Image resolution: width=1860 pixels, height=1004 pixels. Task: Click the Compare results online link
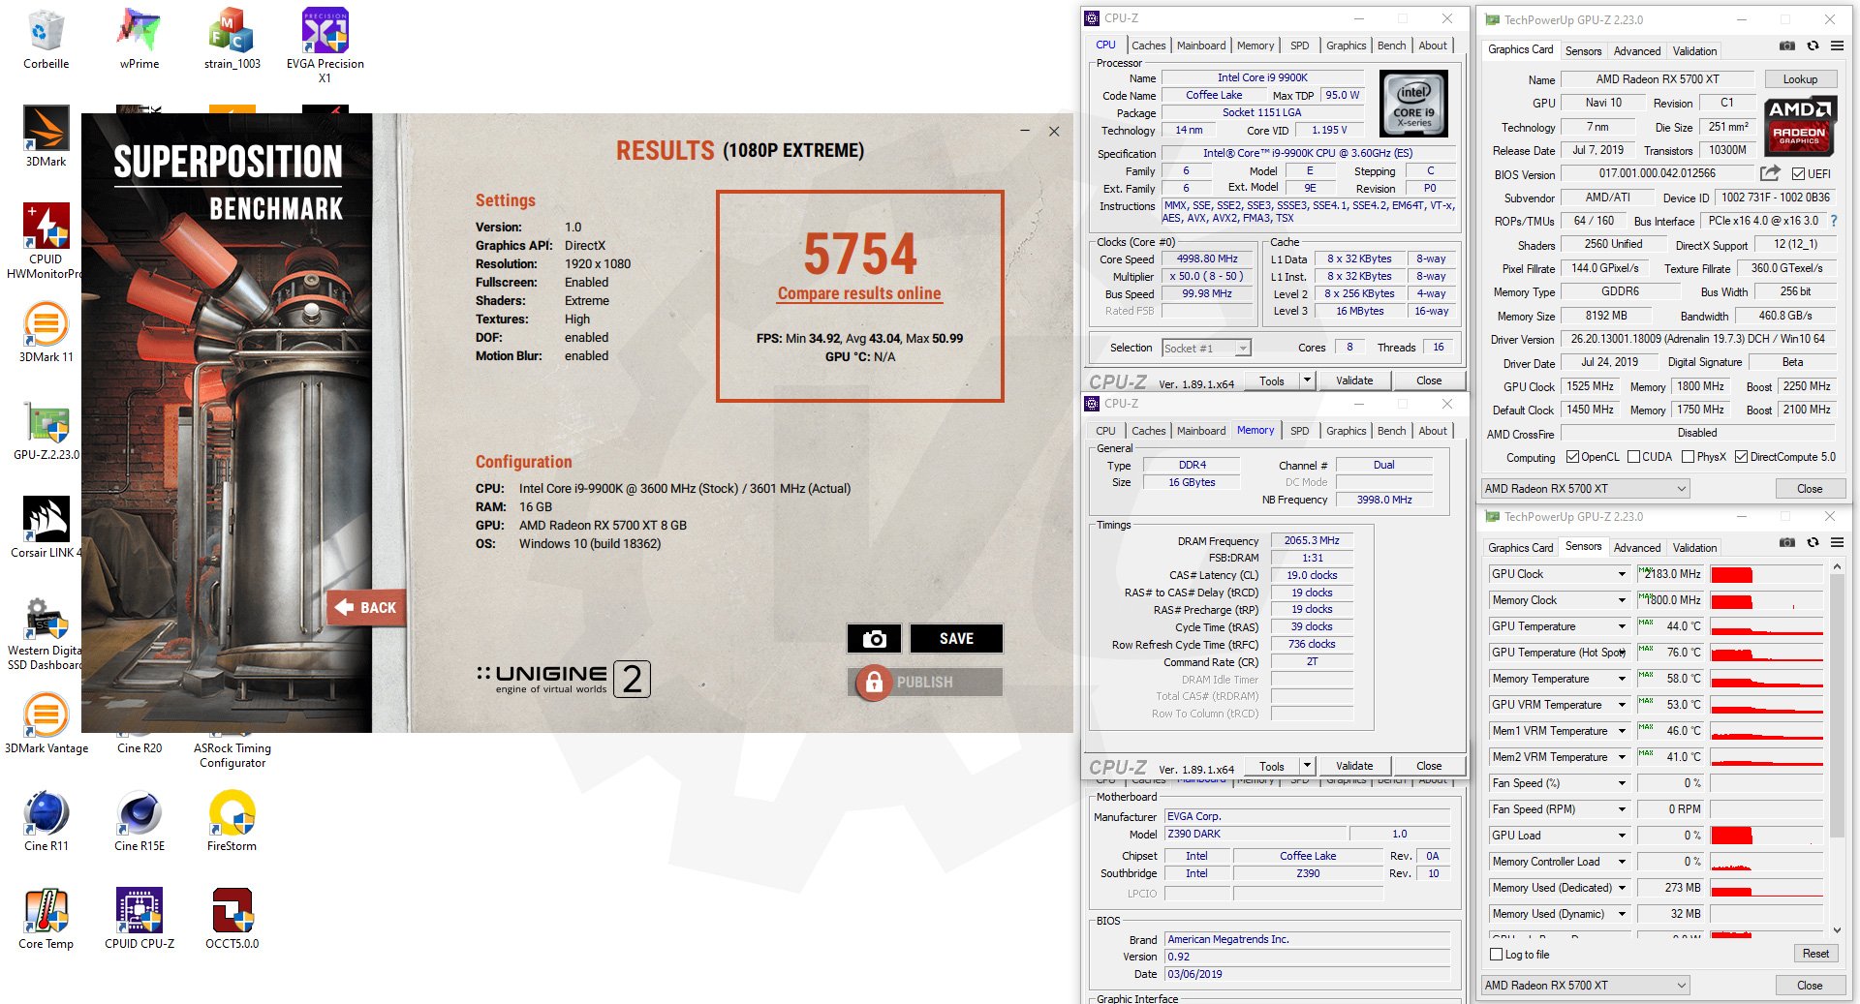859,293
